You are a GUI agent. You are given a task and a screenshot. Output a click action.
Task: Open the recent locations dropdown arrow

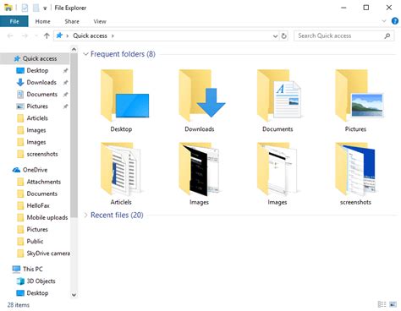(36, 35)
